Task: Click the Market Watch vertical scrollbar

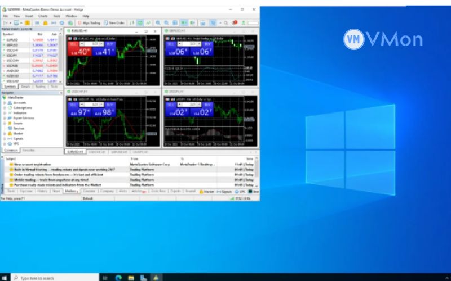Action: [x=61, y=57]
